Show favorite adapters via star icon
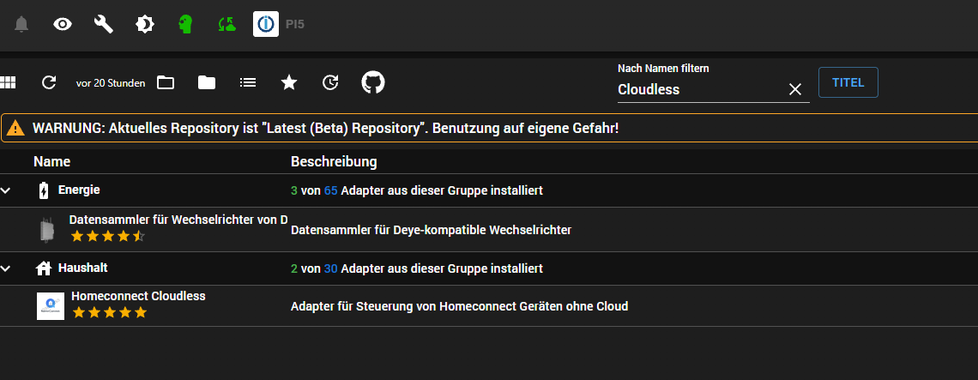 click(289, 82)
